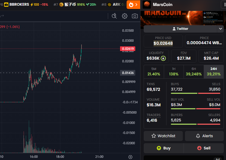Click the red 0.02619 price label
This screenshot has height=160, width=226.
pyautogui.click(x=128, y=49)
